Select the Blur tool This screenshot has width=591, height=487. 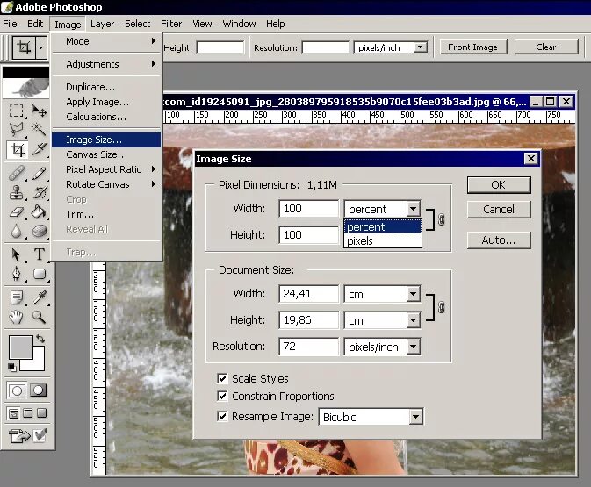click(x=16, y=231)
